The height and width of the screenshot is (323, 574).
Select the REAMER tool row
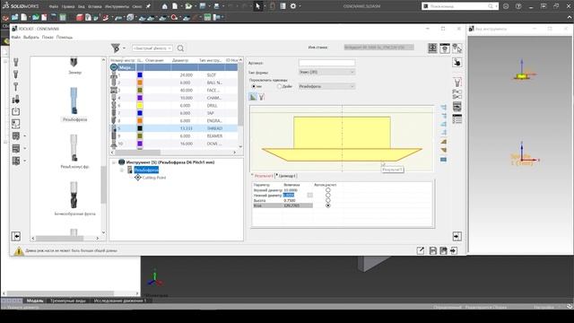(174, 135)
